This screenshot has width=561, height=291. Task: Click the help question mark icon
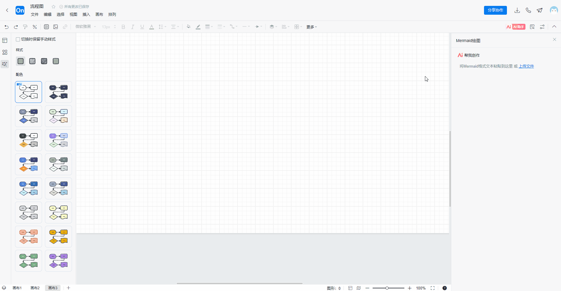coord(445,288)
